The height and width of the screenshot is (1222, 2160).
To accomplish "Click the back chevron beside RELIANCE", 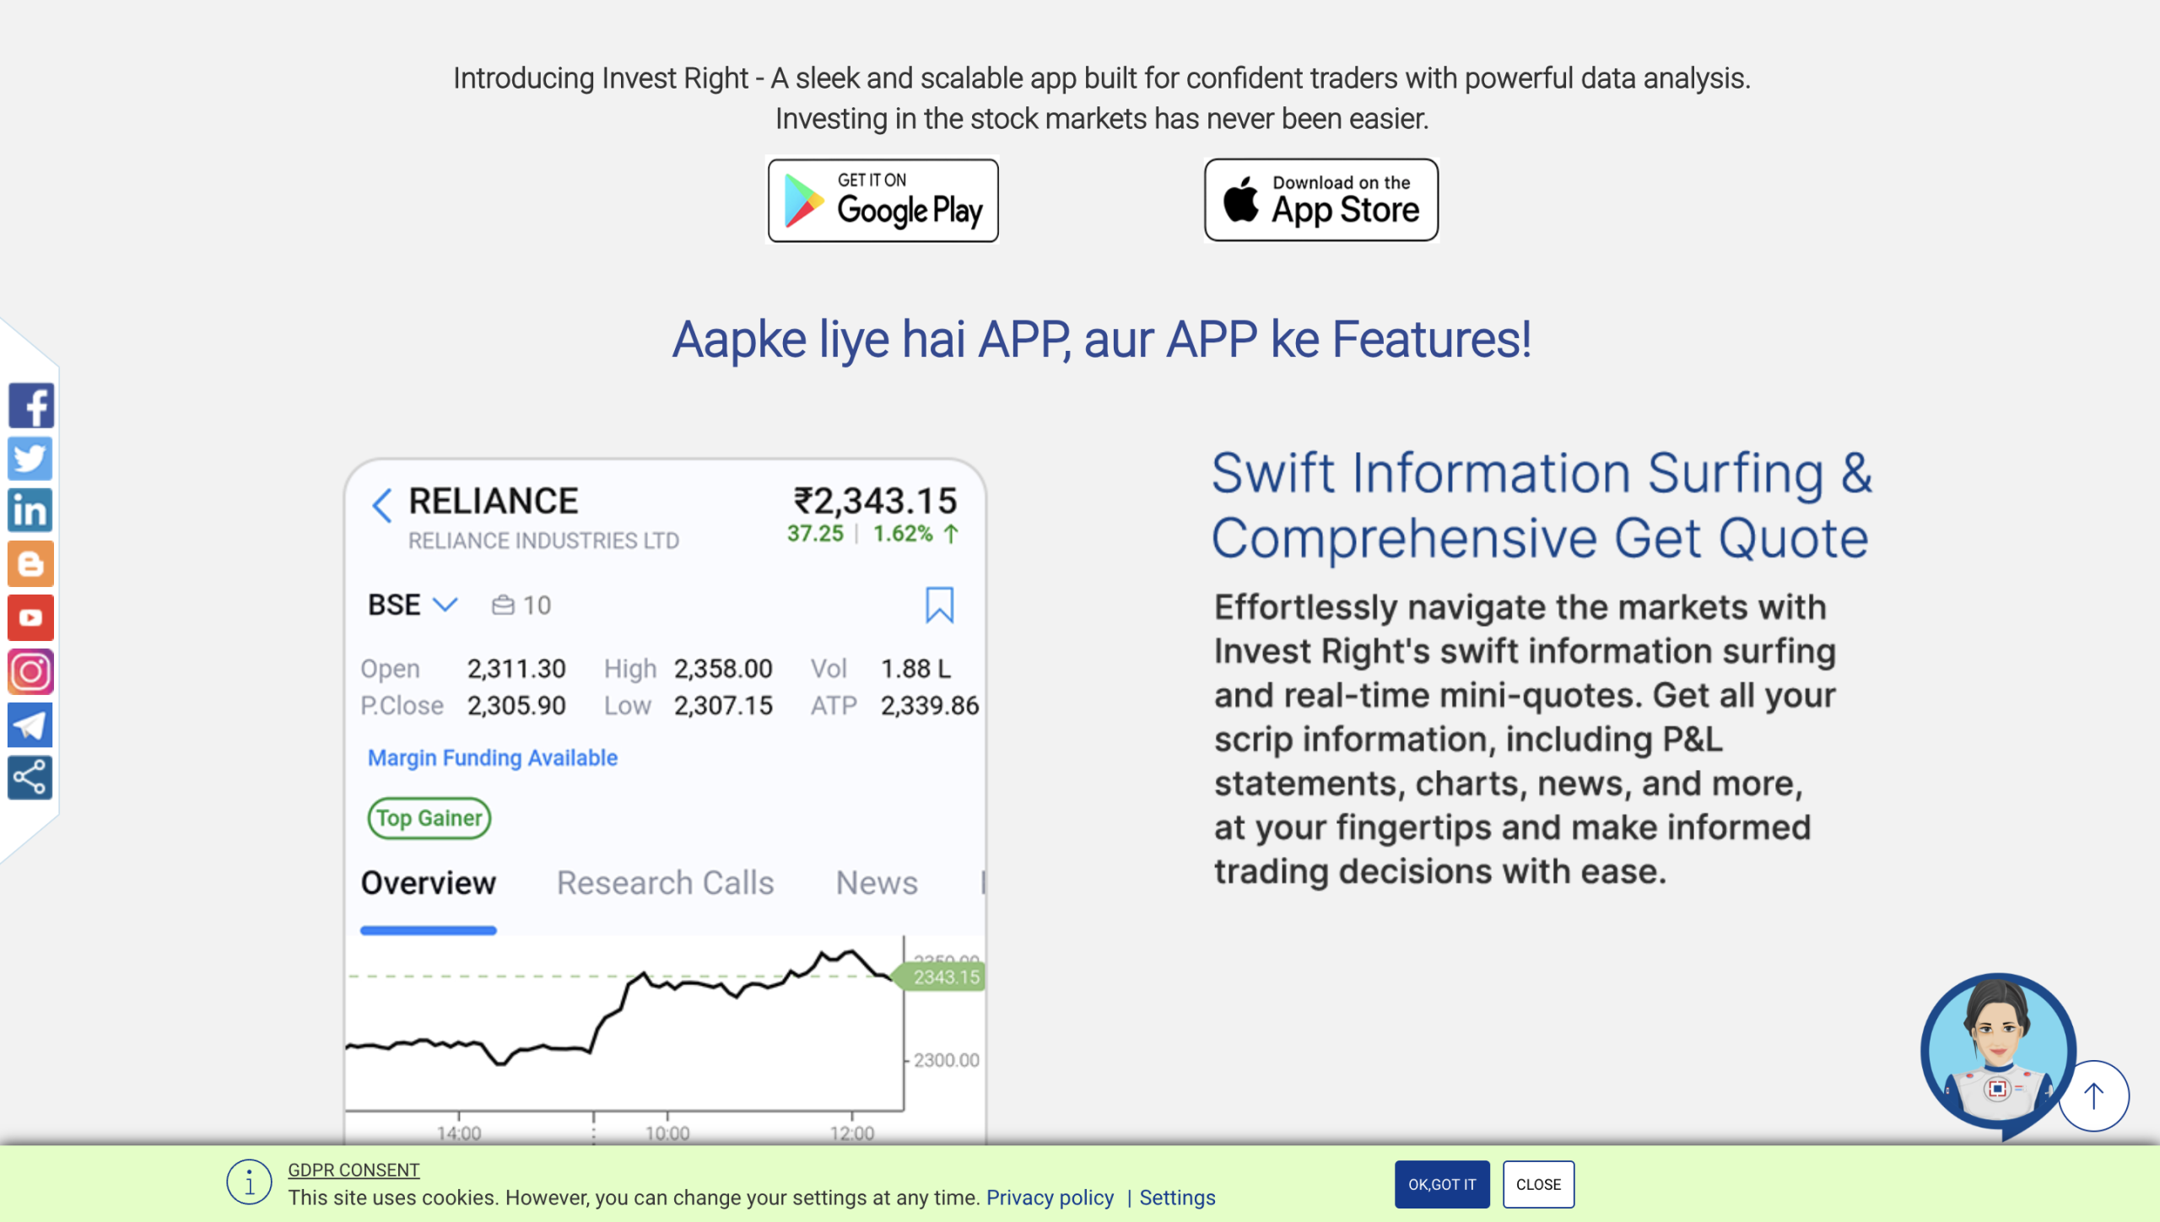I will (x=382, y=505).
